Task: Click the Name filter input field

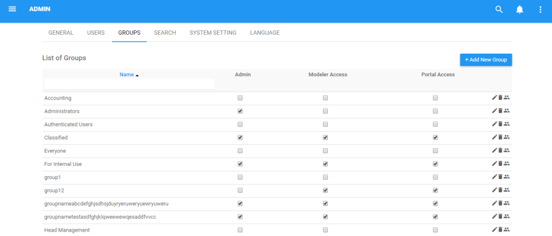Action: [129, 84]
